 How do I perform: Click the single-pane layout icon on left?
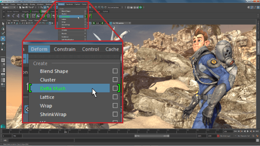3,60
